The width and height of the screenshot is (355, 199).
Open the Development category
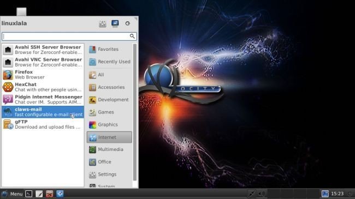point(109,100)
